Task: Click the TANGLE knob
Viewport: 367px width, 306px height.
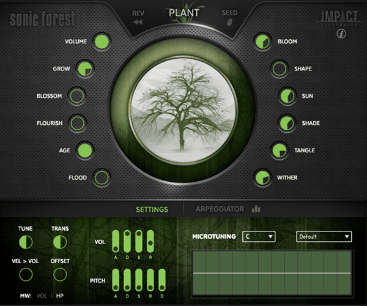Action: [x=280, y=151]
